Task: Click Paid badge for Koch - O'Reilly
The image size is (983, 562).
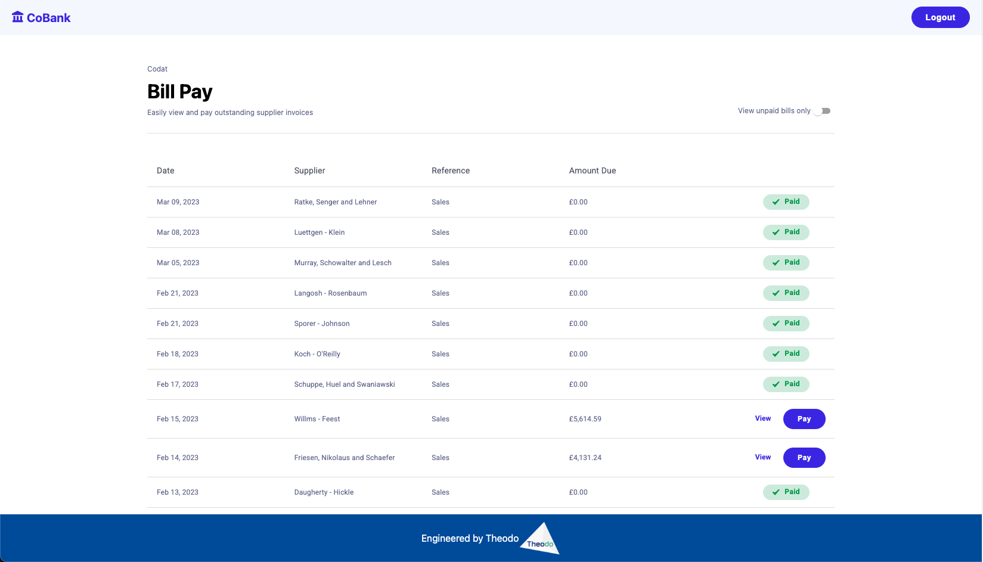Action: (786, 353)
